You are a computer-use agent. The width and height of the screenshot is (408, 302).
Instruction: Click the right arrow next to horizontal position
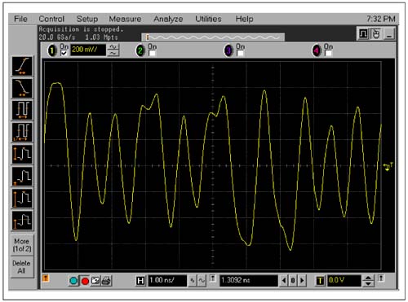(302, 281)
